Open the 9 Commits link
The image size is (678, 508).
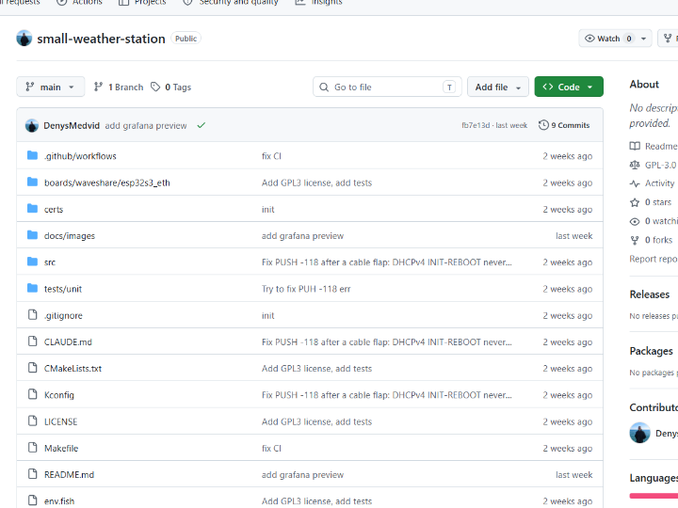[x=564, y=125]
